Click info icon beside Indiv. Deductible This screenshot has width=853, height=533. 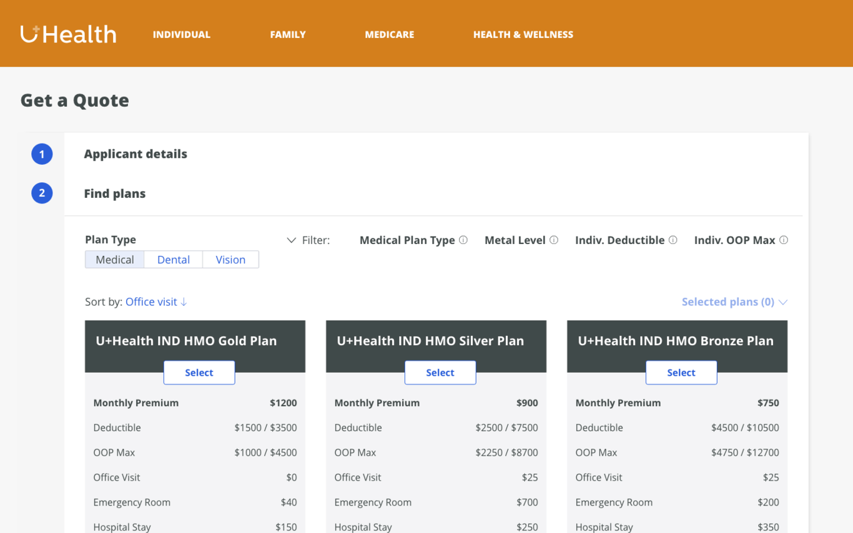pos(673,240)
